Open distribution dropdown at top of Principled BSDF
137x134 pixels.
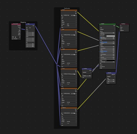coord(108,28)
